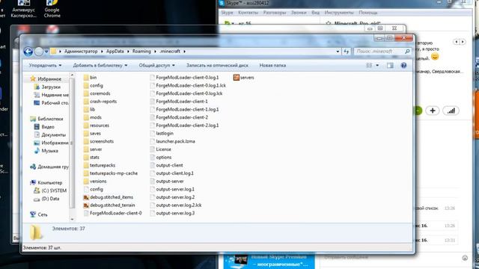Open the Добавить в библиотеку menu
This screenshot has height=269, width=479.
pyautogui.click(x=100, y=65)
